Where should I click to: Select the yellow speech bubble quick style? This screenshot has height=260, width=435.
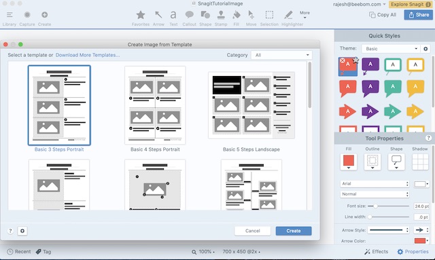click(415, 88)
